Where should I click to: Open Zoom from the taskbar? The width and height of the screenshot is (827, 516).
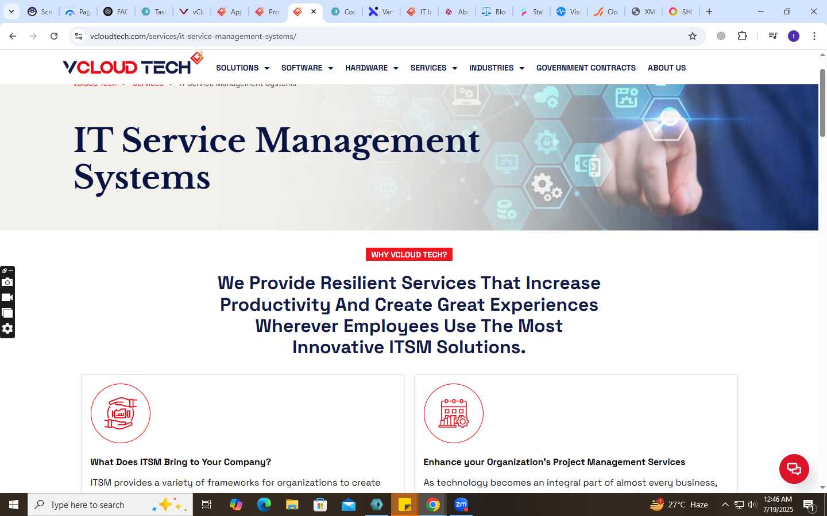(x=461, y=505)
